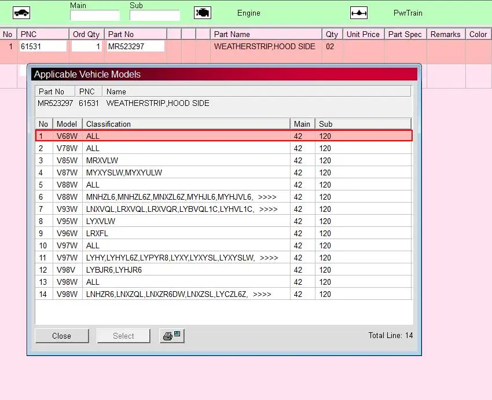The height and width of the screenshot is (400, 492).
Task: Click the PwrTrain axle icon
Action: click(x=359, y=13)
